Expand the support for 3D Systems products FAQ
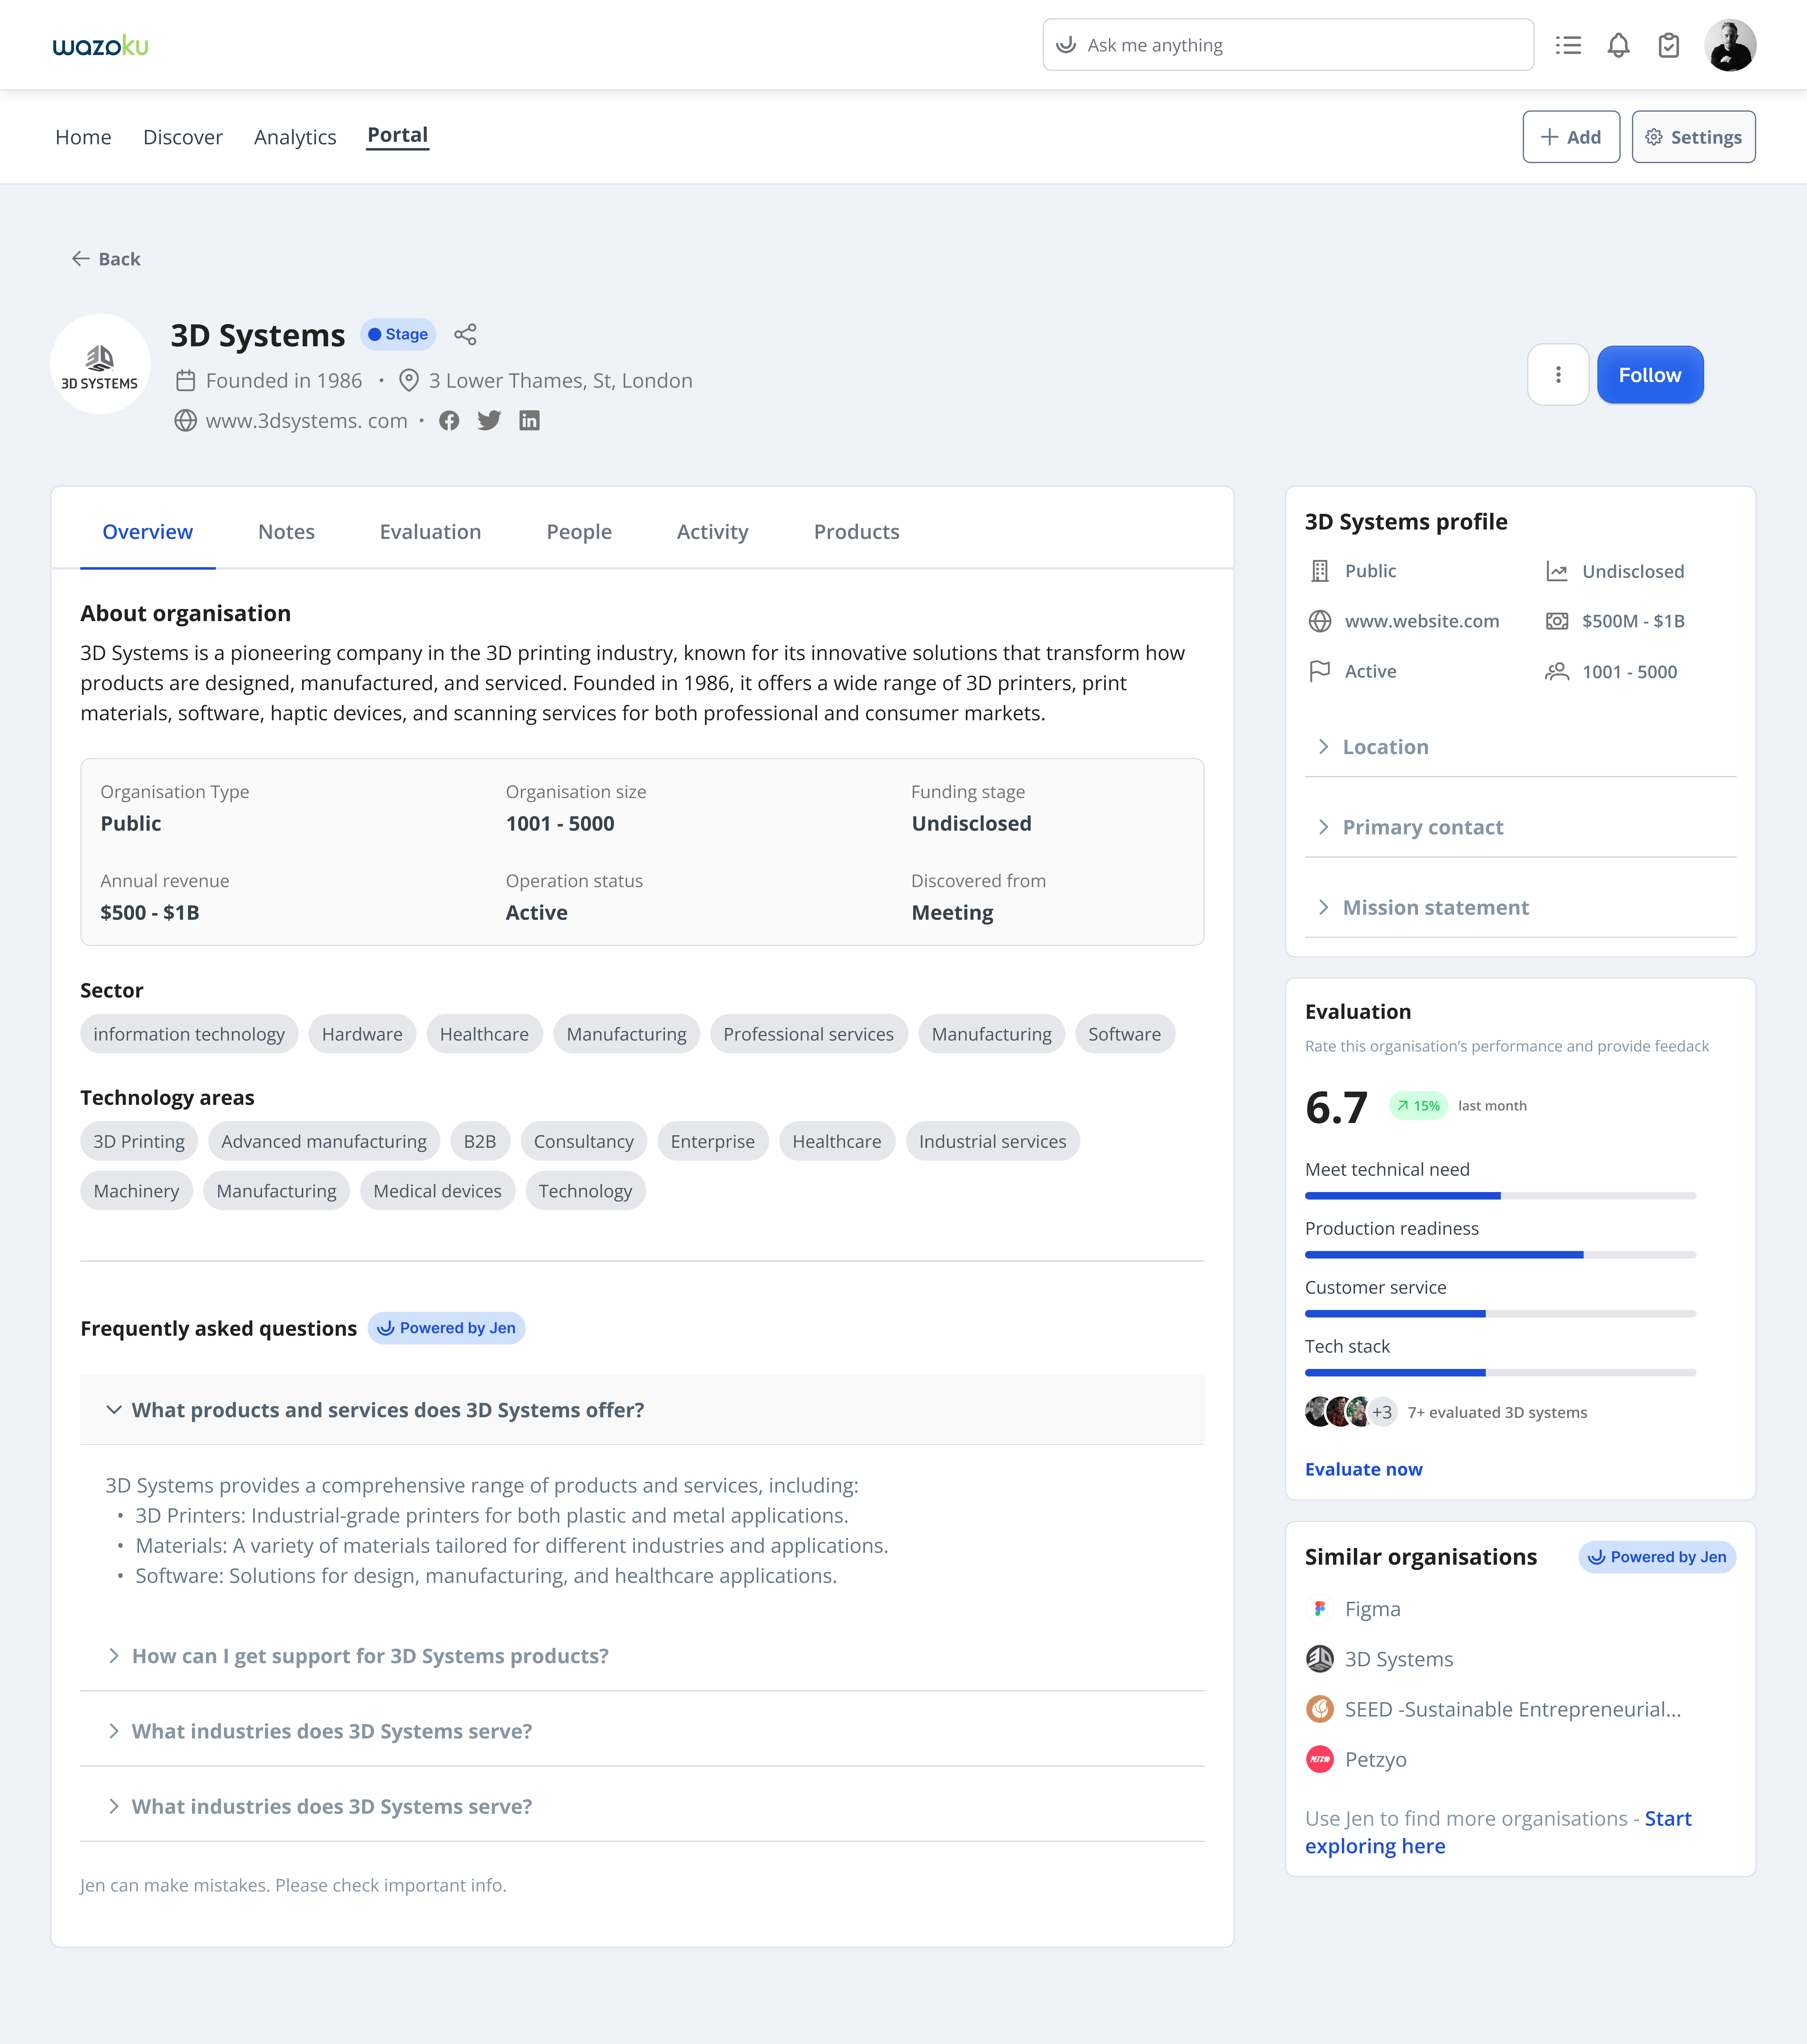The width and height of the screenshot is (1807, 2044). click(x=370, y=1656)
